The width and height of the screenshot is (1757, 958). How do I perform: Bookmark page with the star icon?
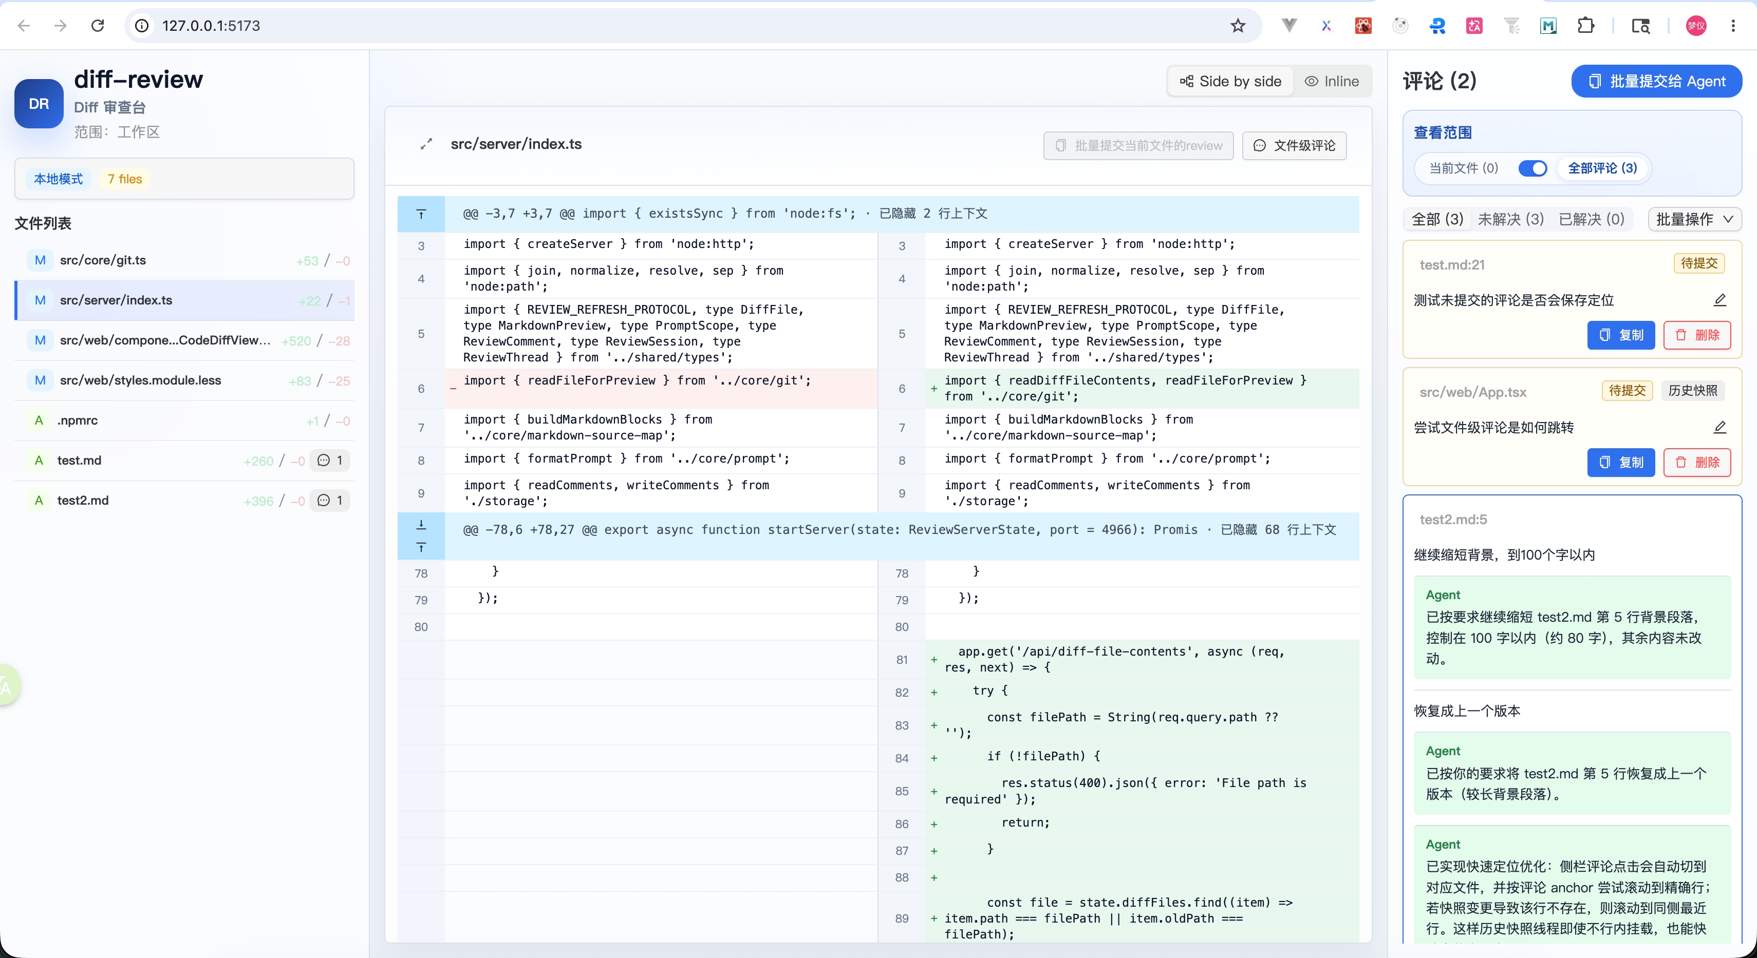click(x=1237, y=26)
